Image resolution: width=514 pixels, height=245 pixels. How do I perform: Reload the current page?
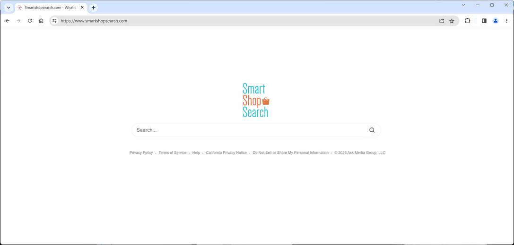[x=30, y=21]
